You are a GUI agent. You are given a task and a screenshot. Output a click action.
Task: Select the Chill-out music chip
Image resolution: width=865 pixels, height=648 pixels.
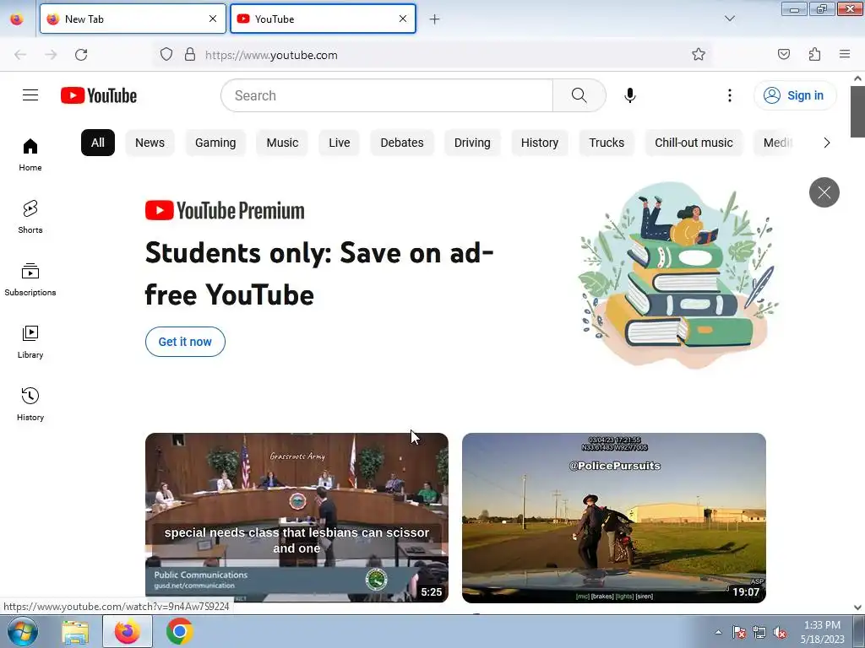point(694,143)
